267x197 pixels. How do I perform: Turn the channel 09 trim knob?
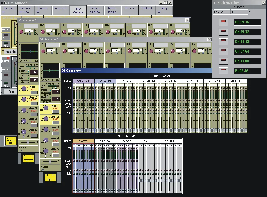click(x=43, y=51)
